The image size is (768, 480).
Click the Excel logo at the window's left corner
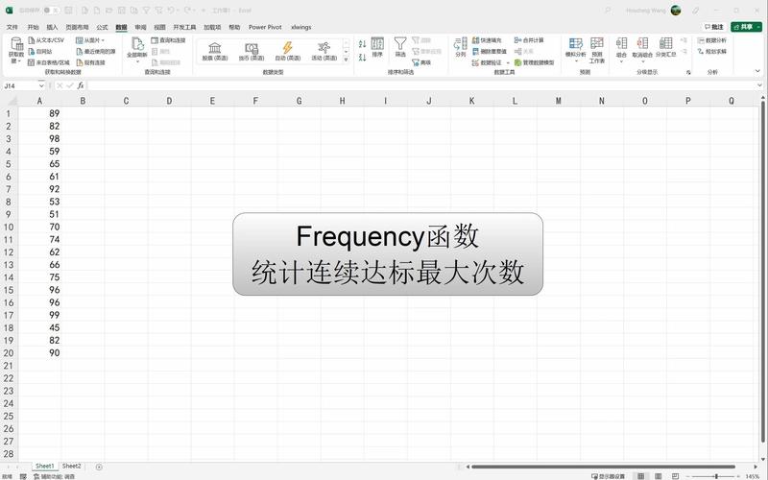[x=9, y=11]
